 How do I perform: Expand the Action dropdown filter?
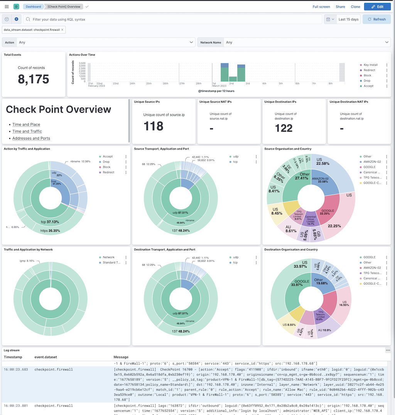[x=98, y=42]
